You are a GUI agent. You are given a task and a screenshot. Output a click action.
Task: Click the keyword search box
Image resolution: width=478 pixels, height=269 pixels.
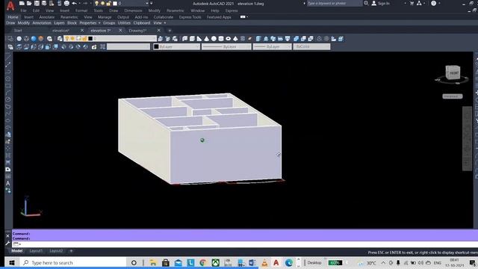pos(334,3)
